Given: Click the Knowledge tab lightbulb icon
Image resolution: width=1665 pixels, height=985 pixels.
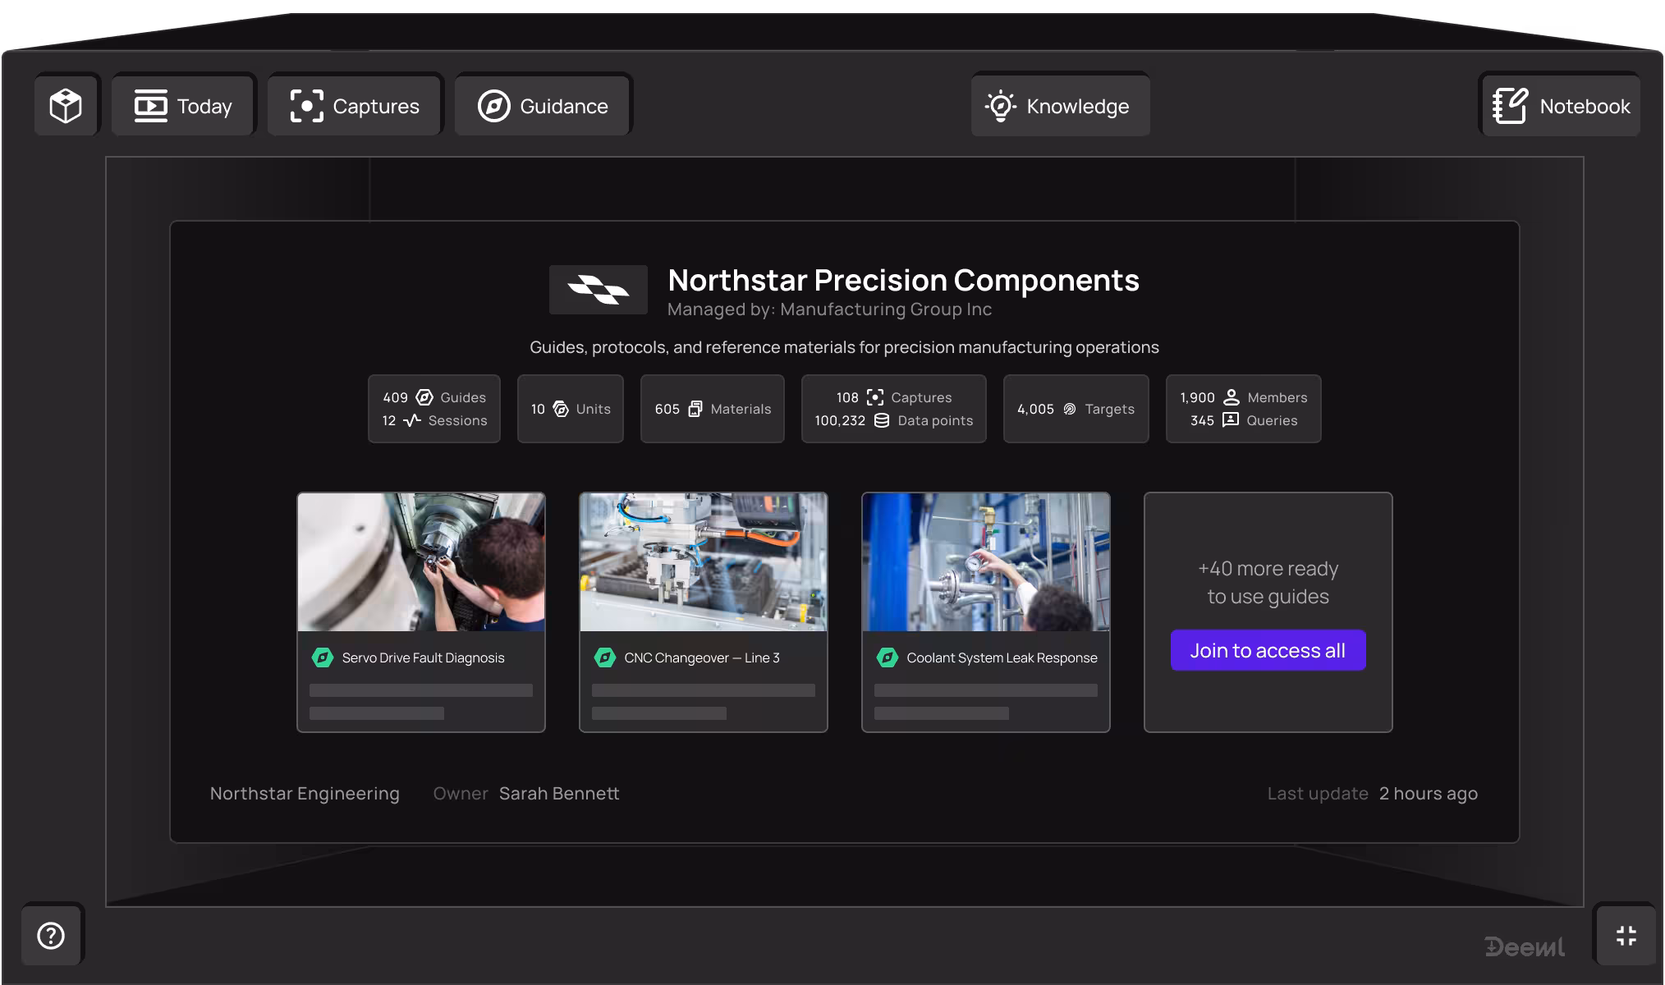Looking at the screenshot, I should point(1001,106).
